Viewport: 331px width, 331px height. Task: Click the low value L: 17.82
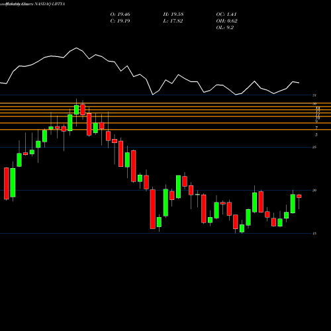173,21
